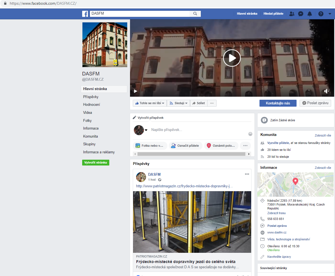Screen dimensions: 335x276
Task: Click the 'Fotka nebo v...' photo button
Action: coord(149,146)
